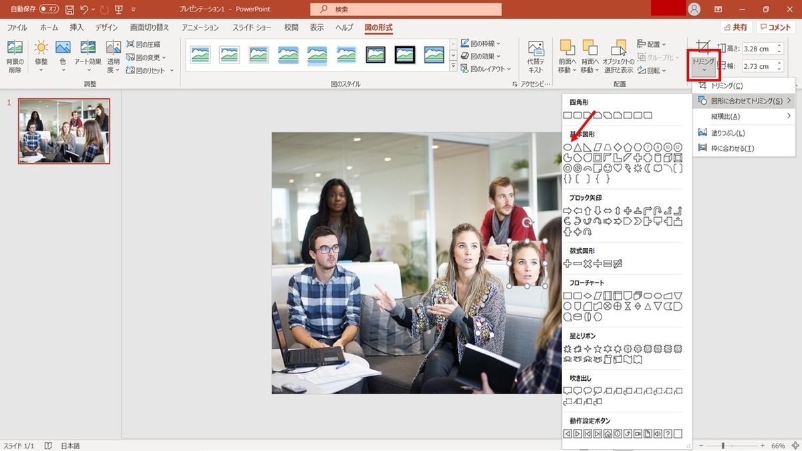Click 前面へ移動 bring forward button
The width and height of the screenshot is (802, 451).
click(x=567, y=57)
